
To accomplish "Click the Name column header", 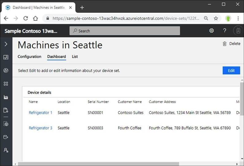I will click(x=33, y=102).
